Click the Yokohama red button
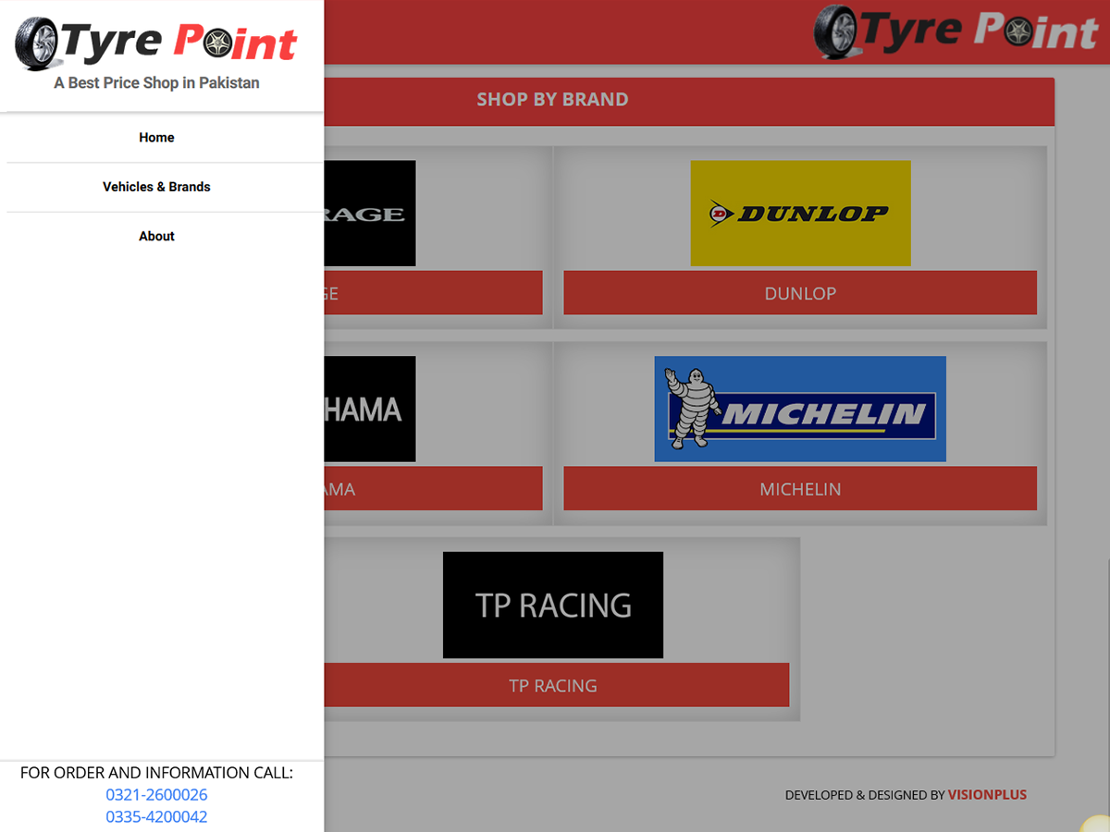1110x832 pixels. click(x=433, y=489)
